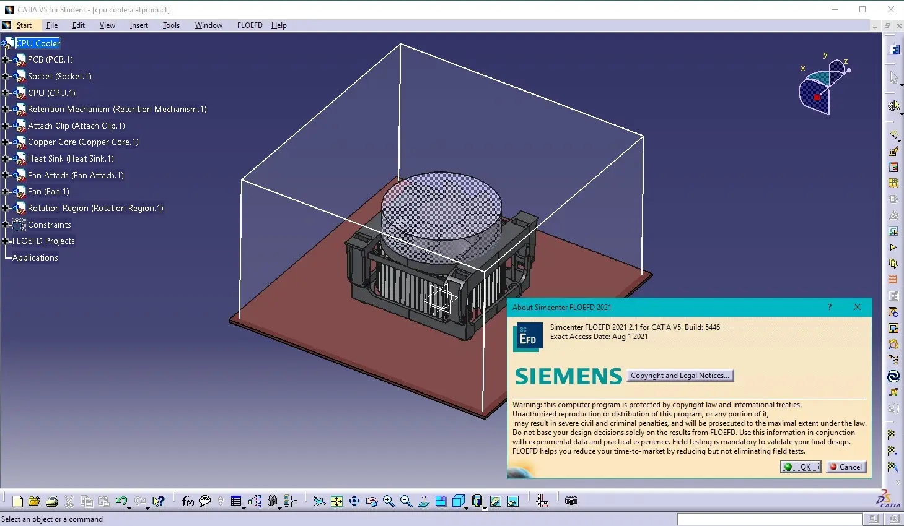
Task: Open the File menu
Action: 52,25
